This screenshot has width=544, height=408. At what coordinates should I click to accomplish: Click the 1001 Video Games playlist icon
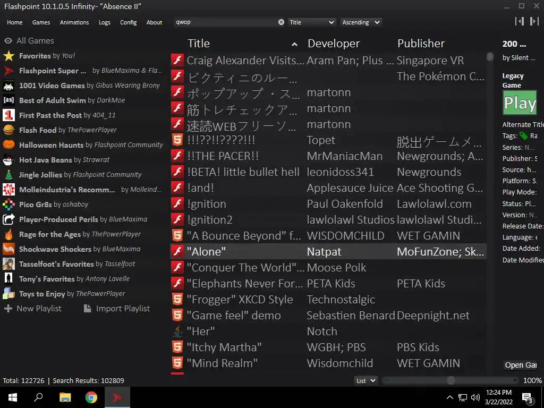tap(8, 86)
